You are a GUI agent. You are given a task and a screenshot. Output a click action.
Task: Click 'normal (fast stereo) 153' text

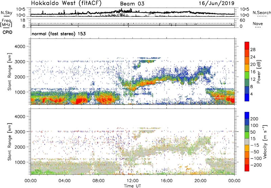(x=59, y=34)
